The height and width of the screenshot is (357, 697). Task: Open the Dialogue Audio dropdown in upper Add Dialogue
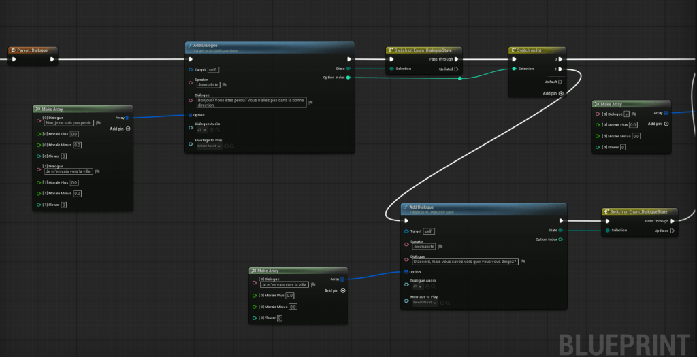[201, 129]
